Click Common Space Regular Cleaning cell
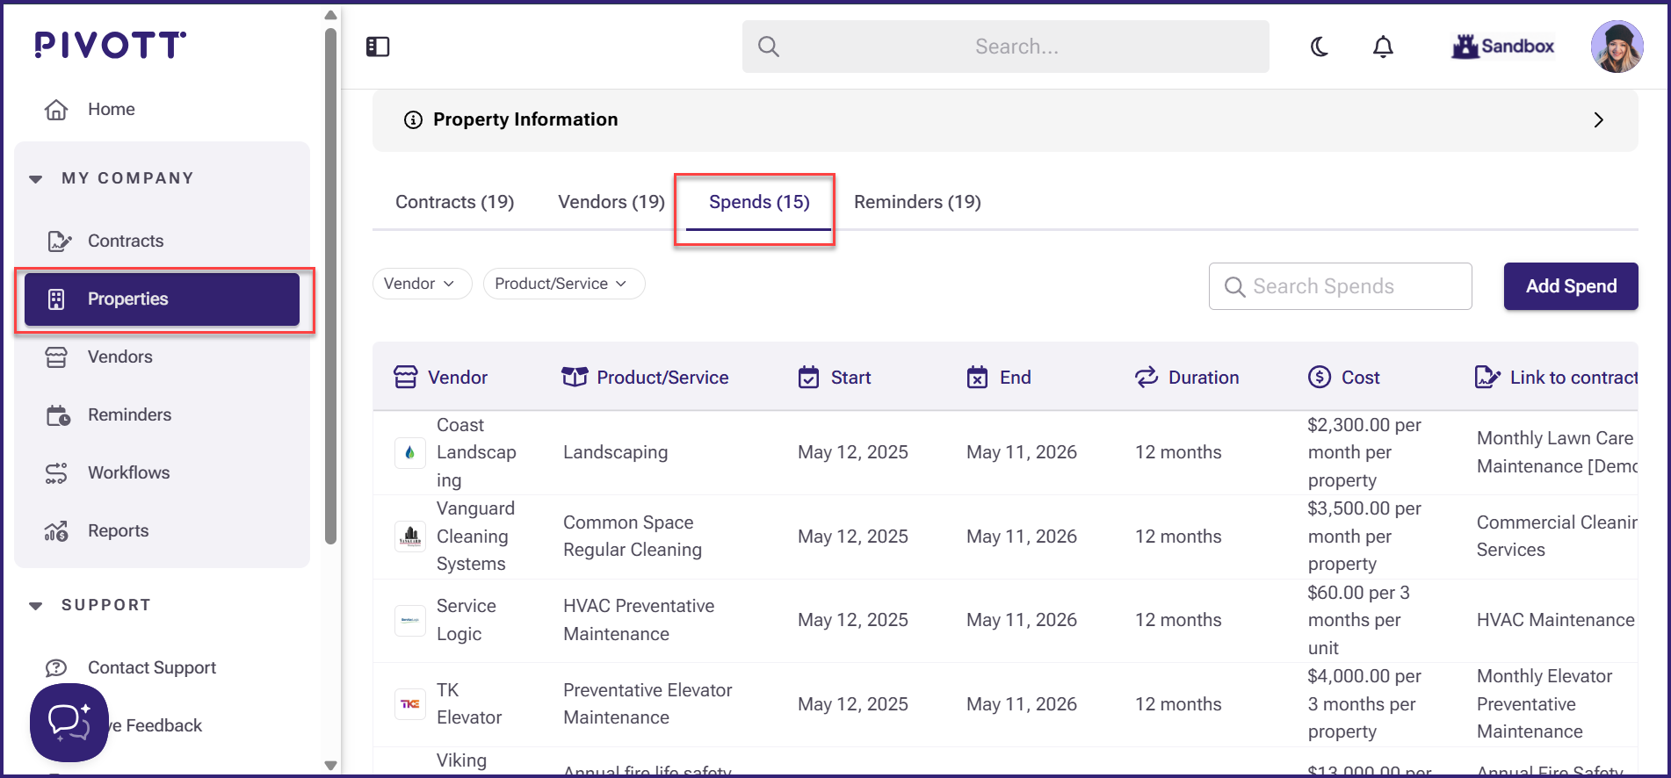Screen dimensions: 1671x778 pyautogui.click(x=633, y=537)
